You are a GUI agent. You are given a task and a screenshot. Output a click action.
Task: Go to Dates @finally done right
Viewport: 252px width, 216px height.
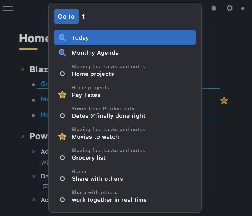pyautogui.click(x=109, y=116)
